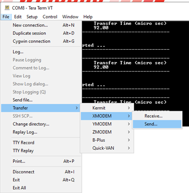Open the Control menu
Screen dimensions: 189x193
point(50,17)
